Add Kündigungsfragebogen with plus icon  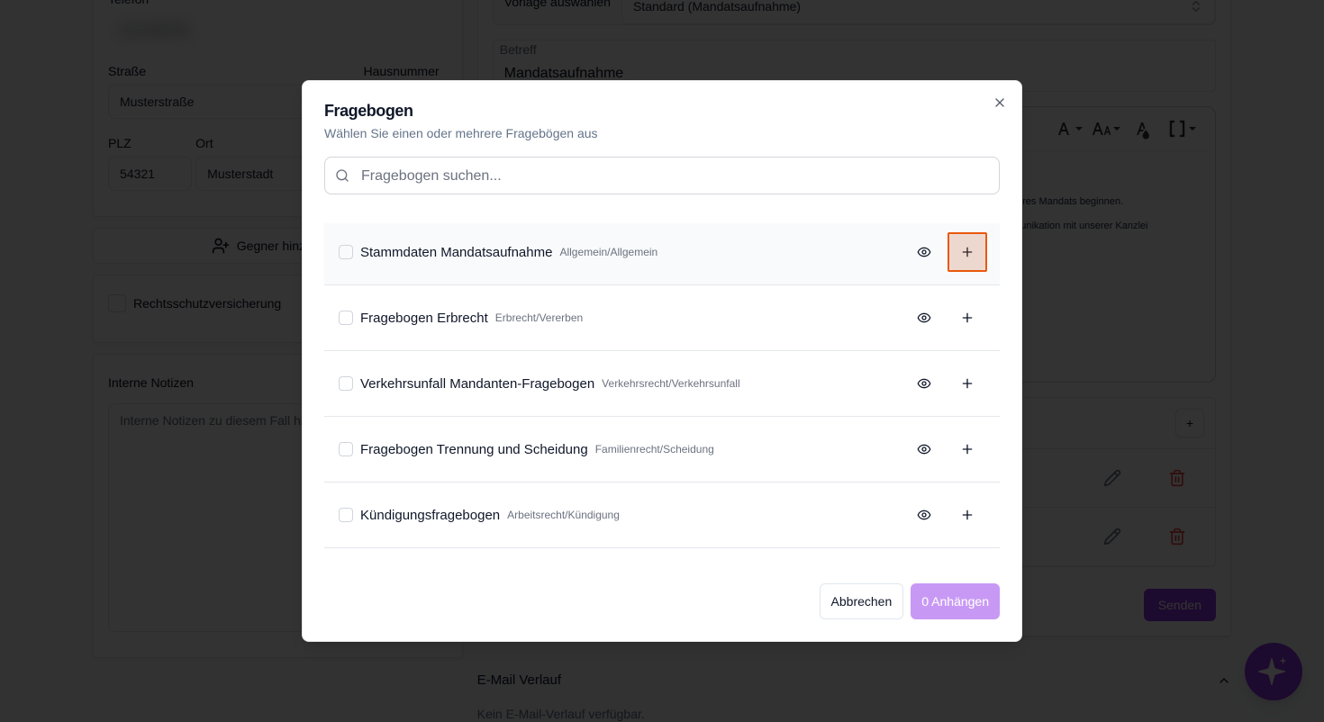[x=967, y=515]
